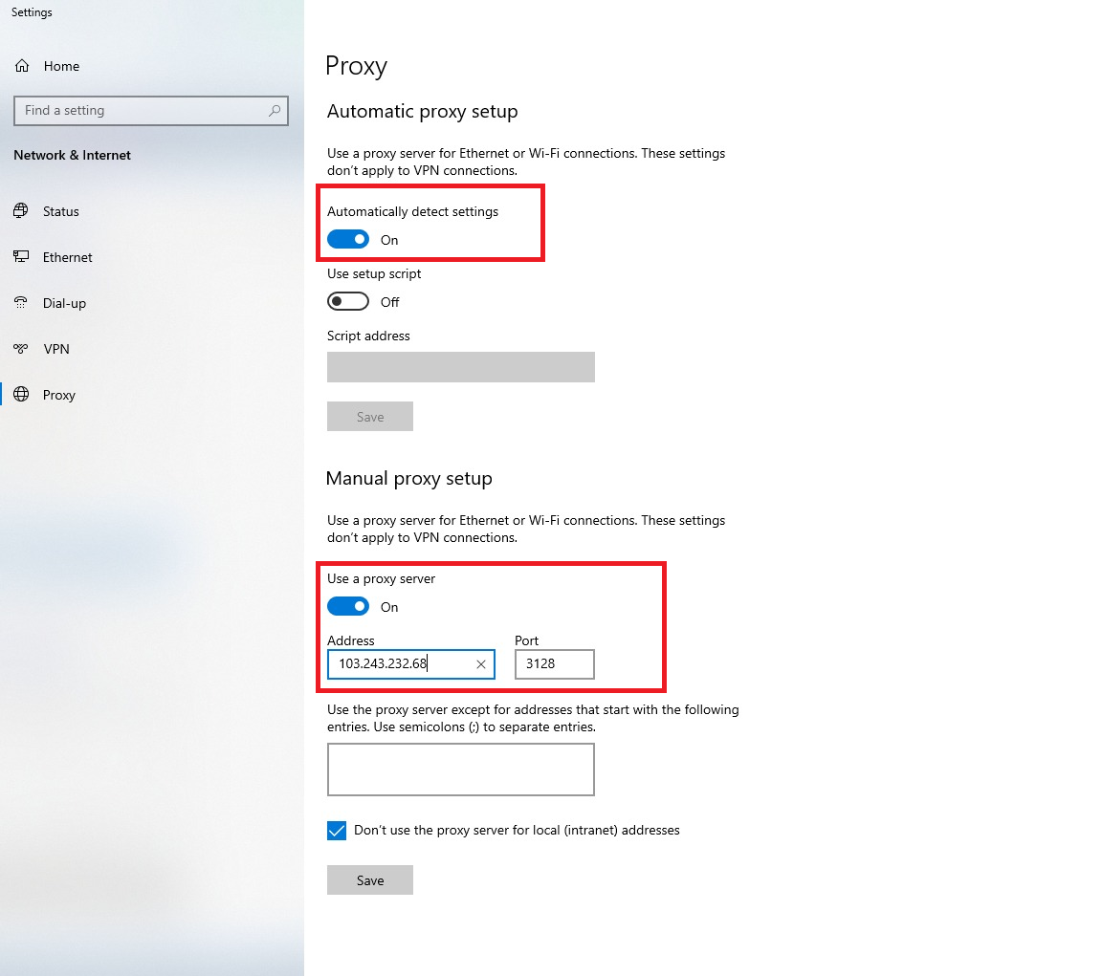
Task: Turn off the Use a proxy server toggle
Action: (348, 606)
